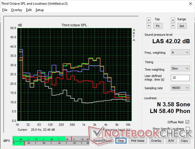
Task: Close the Third Octave SPL window
Action: (x=190, y=4)
